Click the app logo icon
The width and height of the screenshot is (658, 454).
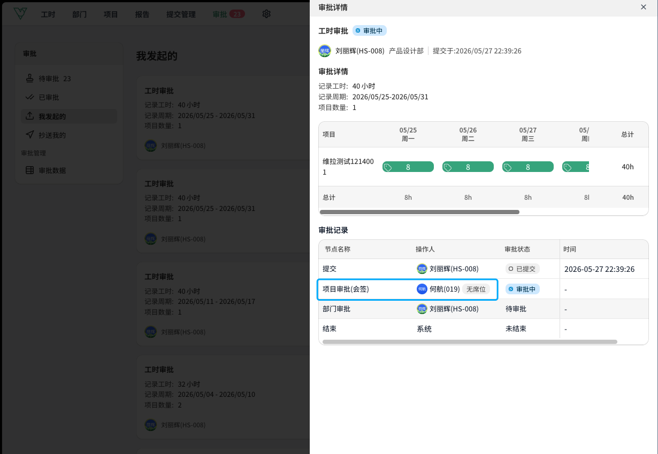tap(20, 14)
